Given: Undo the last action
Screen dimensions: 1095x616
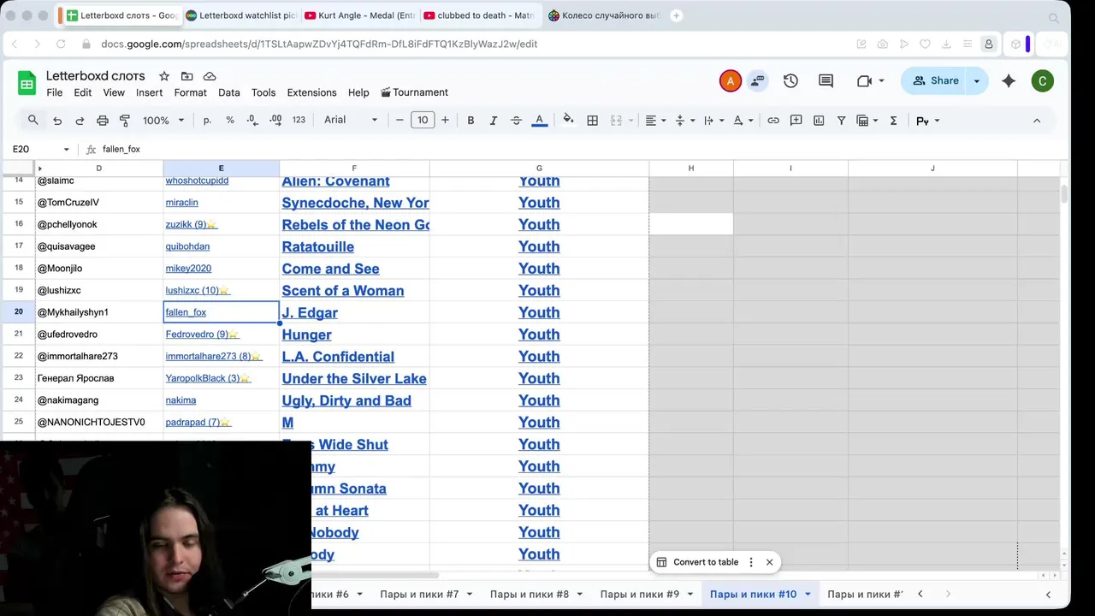Looking at the screenshot, I should (57, 121).
